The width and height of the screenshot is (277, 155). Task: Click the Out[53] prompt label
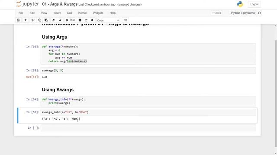coord(33,77)
